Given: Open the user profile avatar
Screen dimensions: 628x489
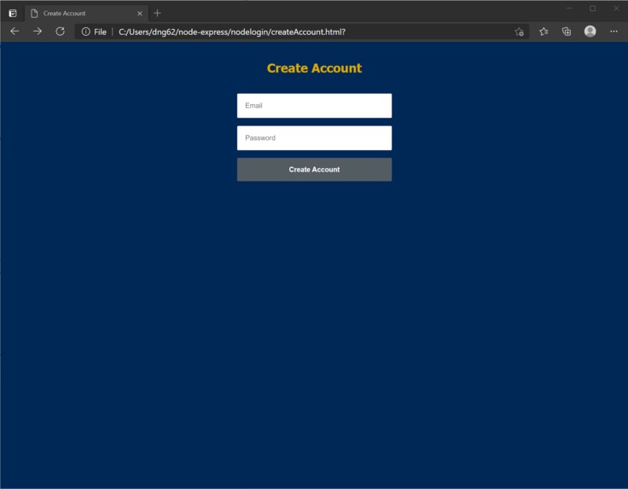Looking at the screenshot, I should 590,32.
